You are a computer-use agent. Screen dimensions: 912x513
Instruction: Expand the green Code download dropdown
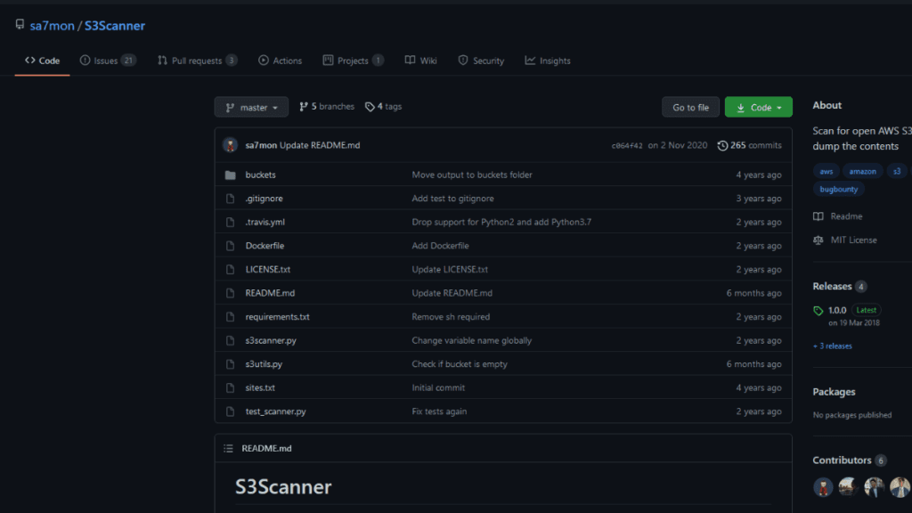pos(759,107)
